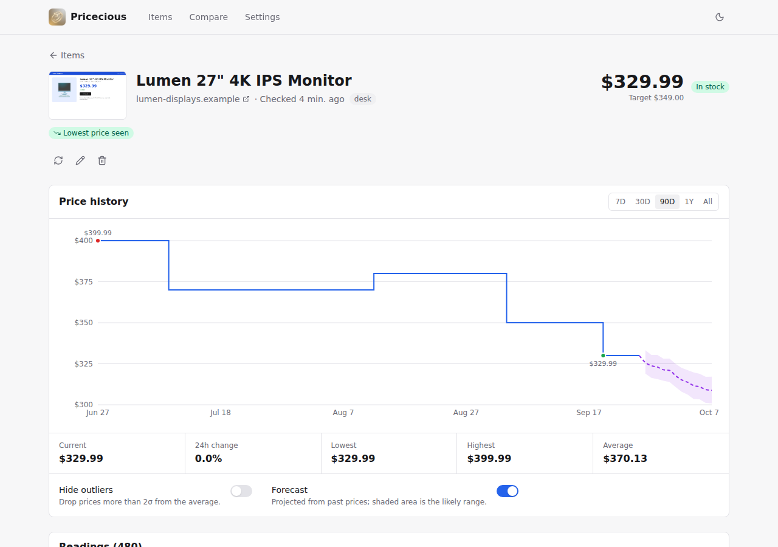Click the purple forecast shaded range
Screen dimensions: 778x547
point(678,377)
